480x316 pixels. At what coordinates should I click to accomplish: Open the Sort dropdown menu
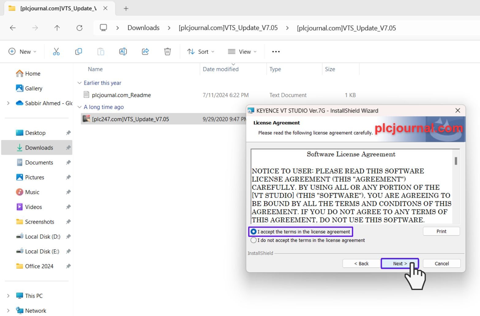[x=201, y=52]
